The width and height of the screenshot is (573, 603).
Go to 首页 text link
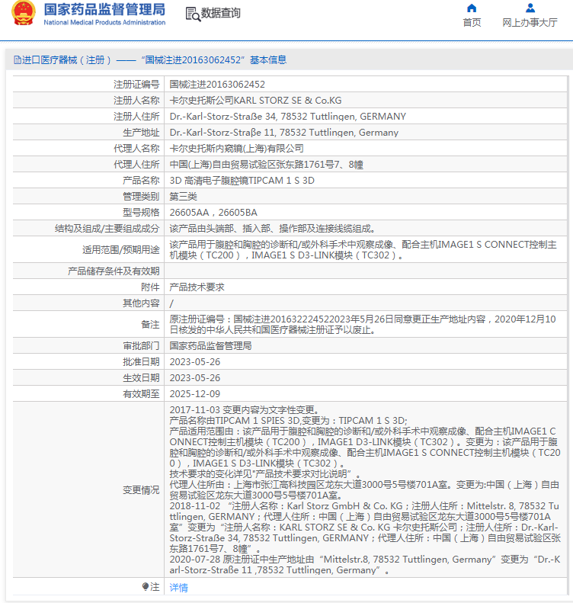(472, 23)
